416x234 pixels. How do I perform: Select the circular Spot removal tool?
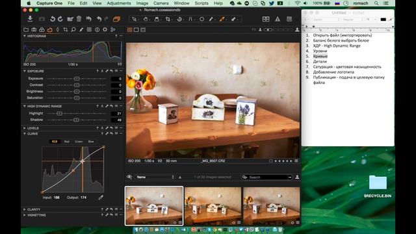pyautogui.click(x=201, y=19)
